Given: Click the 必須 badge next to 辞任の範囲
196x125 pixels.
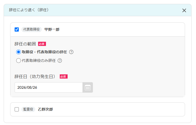Looking at the screenshot, I should [x=42, y=44].
